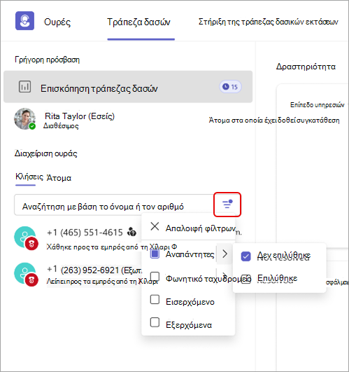
Task: Click Χάθηκε προς τα εμπρός από τη Χίλαρι text
Action: coord(112,247)
